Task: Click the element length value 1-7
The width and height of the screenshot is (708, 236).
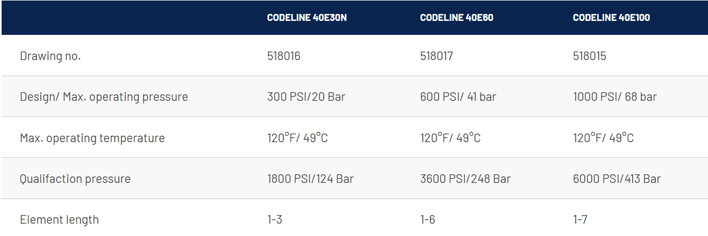Action: pos(580,219)
